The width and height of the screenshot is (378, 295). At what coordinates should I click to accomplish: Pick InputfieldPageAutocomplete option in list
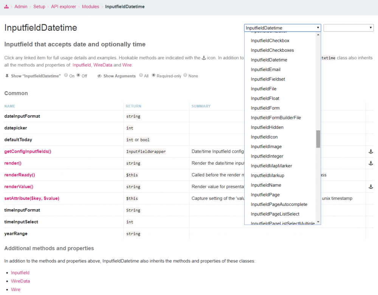[279, 204]
